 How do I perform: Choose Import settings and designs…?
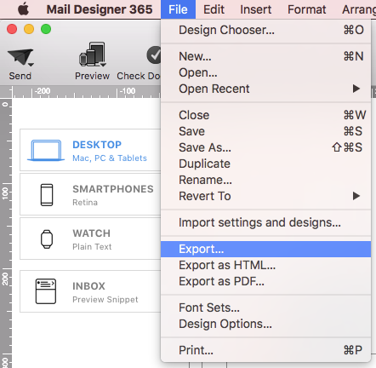coord(265,222)
